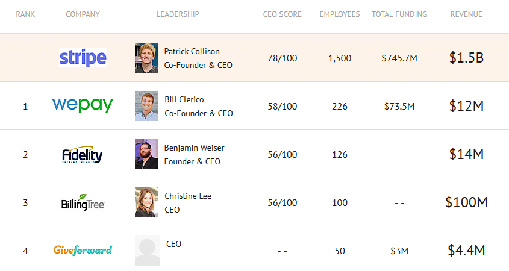Sort by the Rank column header
Viewport: 509px width, 271px height.
point(25,14)
